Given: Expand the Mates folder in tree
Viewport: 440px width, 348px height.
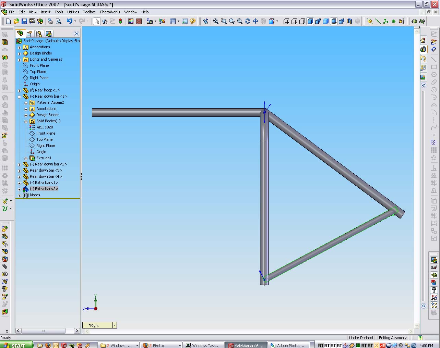Looking at the screenshot, I should (x=20, y=195).
